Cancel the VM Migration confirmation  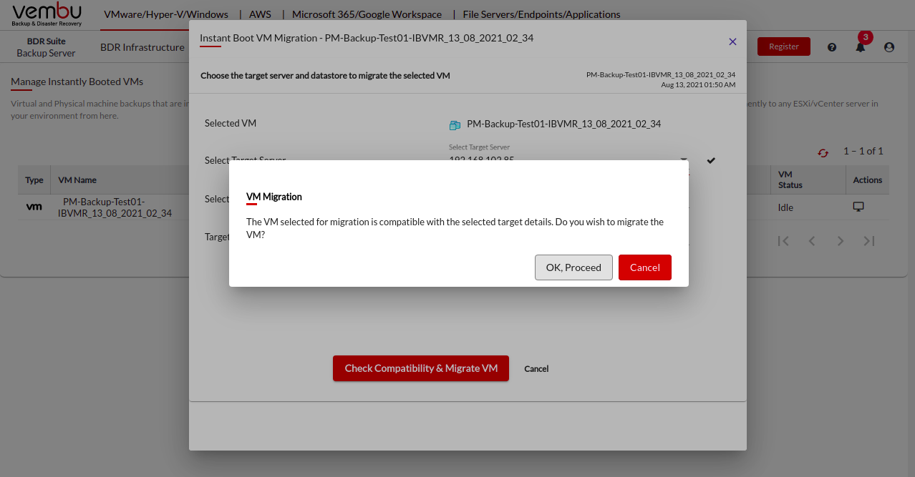(645, 267)
